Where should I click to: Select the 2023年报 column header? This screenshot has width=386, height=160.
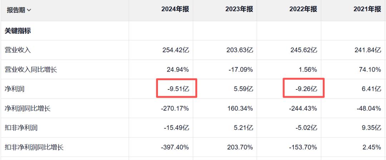point(239,10)
